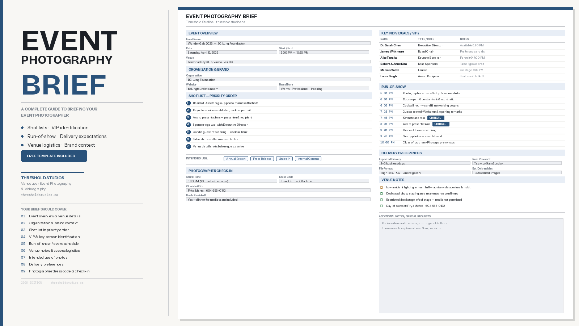The width and height of the screenshot is (579, 326).
Task: Click the Event Name input field
Action: (x=278, y=43)
